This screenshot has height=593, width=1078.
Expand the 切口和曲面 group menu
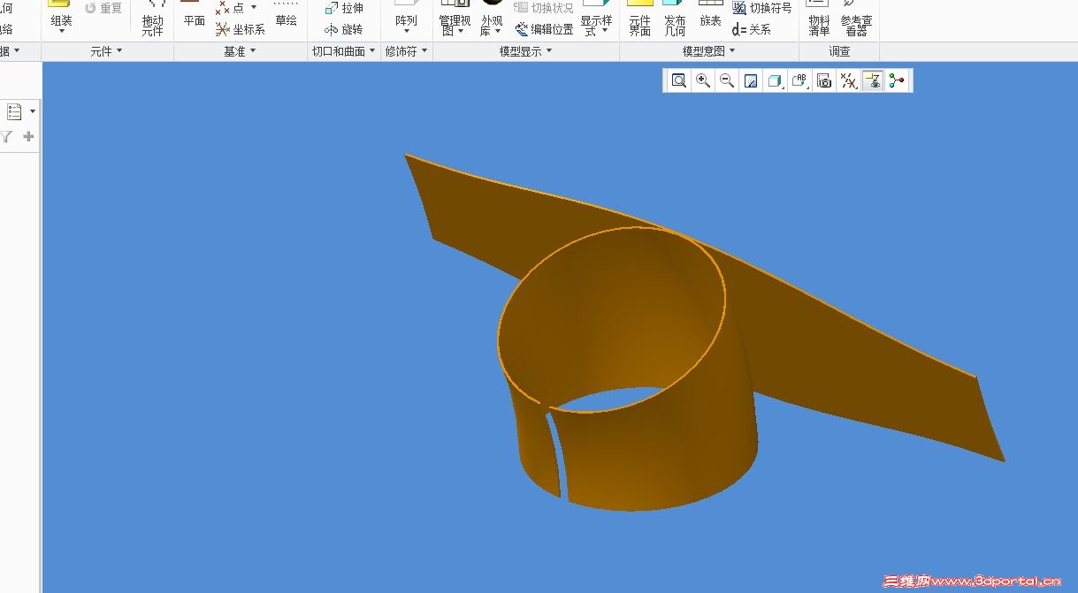point(343,52)
